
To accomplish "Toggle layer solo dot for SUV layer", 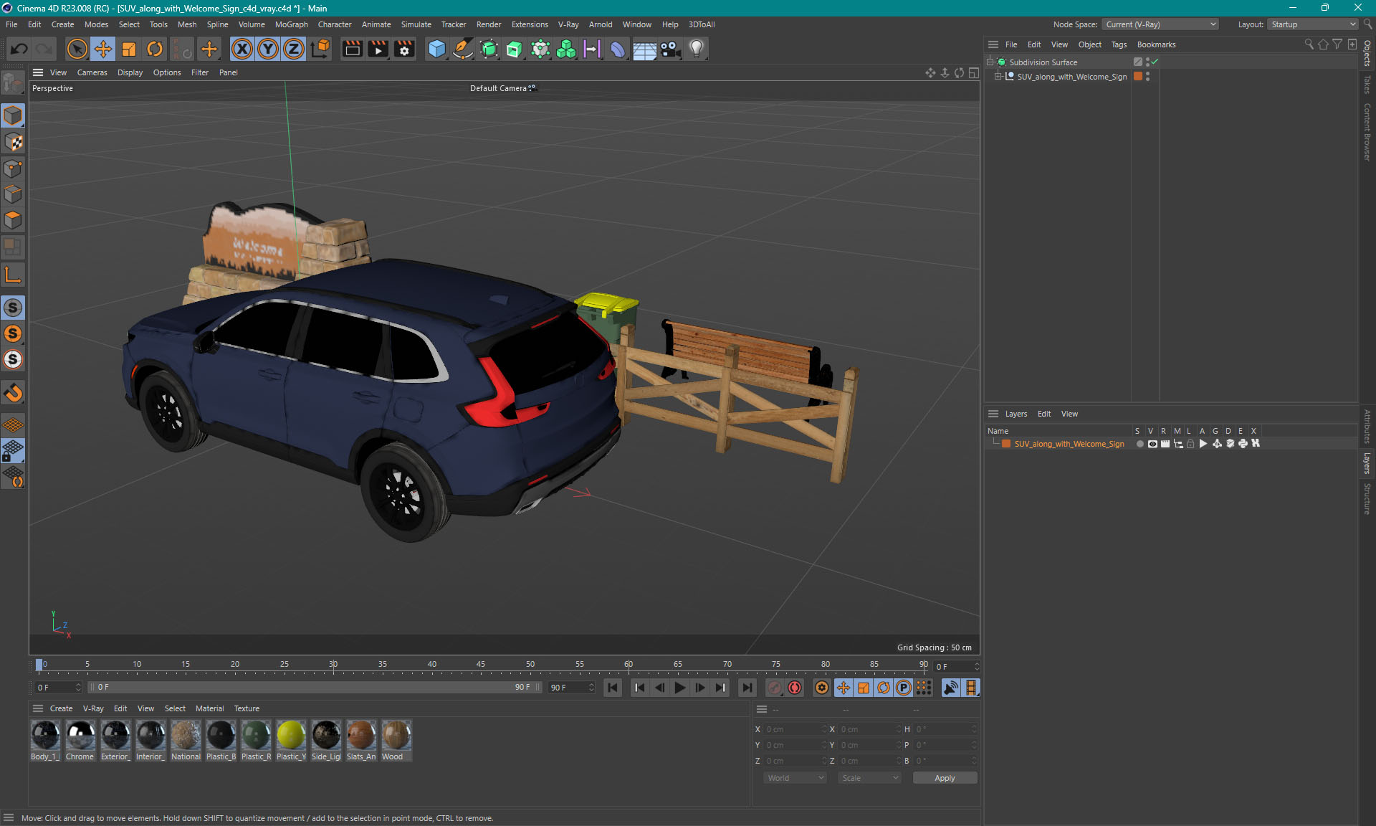I will (x=1139, y=444).
